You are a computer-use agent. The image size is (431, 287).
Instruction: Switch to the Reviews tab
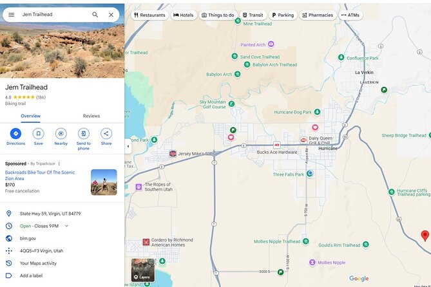91,116
